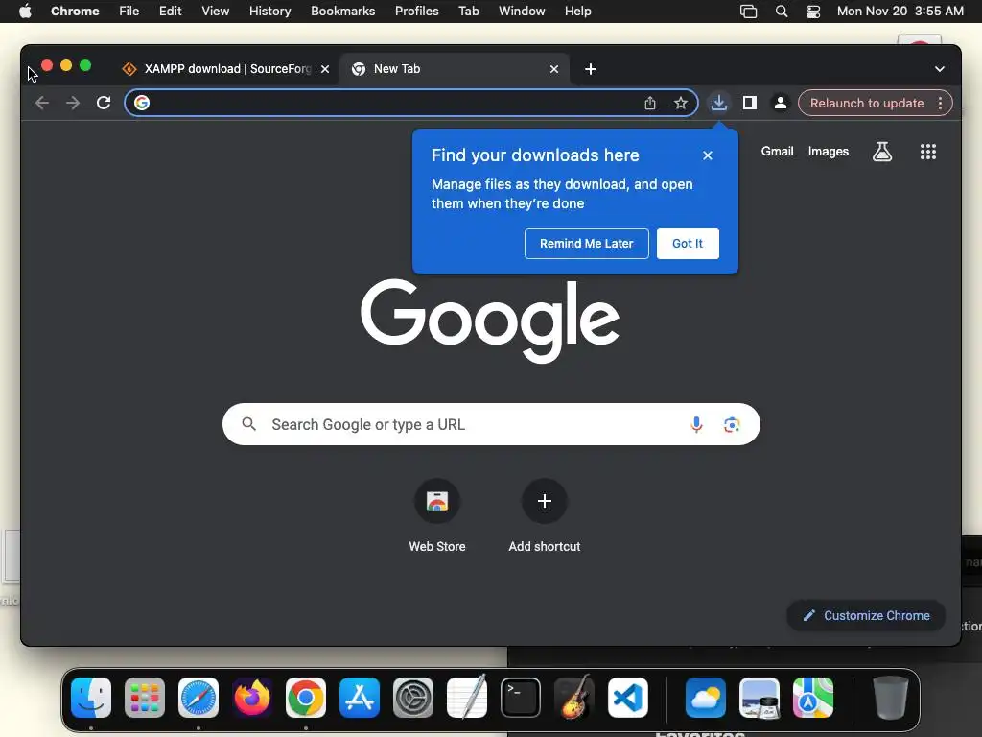Dismiss the downloads tip with X
Screen dimensions: 982x737
pos(708,155)
